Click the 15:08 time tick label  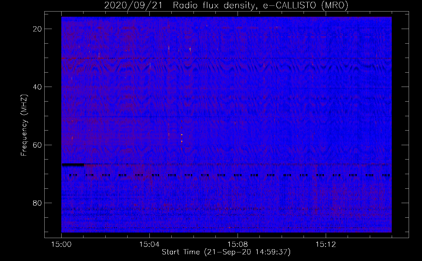tap(238, 245)
